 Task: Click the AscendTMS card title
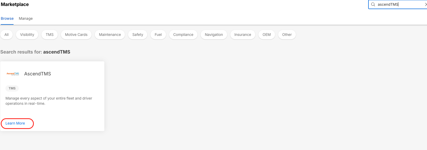38,74
